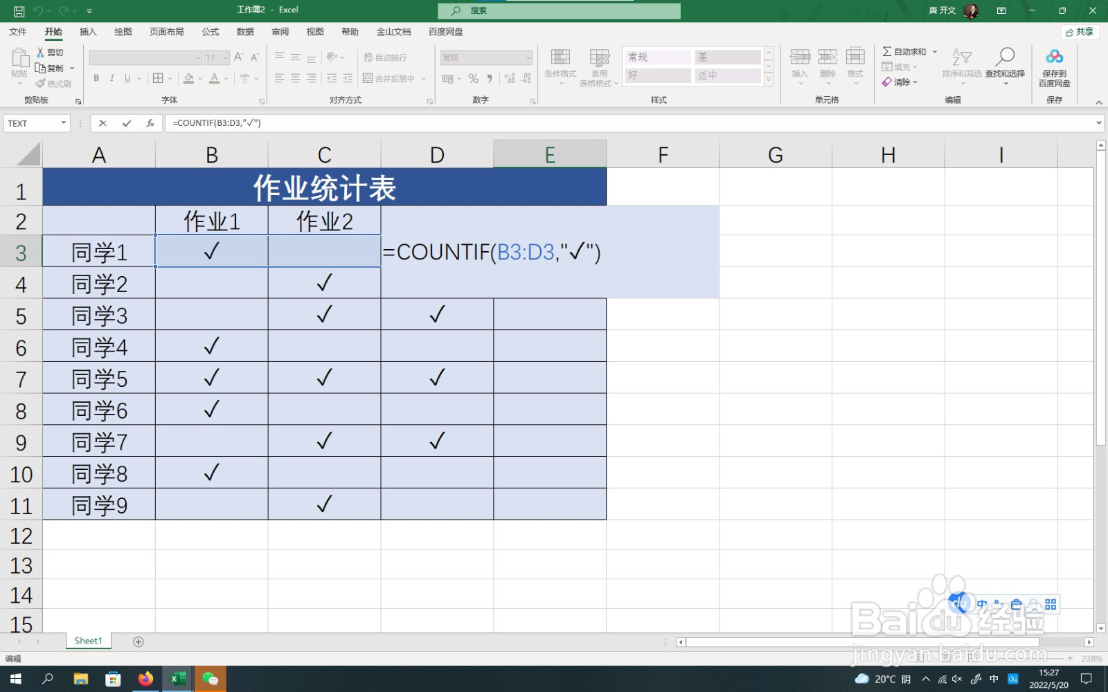Image resolution: width=1108 pixels, height=692 pixels.
Task: Click the 清除 (Clear) eraser icon
Action: [x=888, y=82]
